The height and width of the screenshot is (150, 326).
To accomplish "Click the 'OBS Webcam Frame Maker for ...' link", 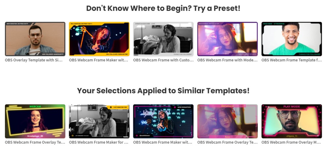I will [x=98, y=143].
